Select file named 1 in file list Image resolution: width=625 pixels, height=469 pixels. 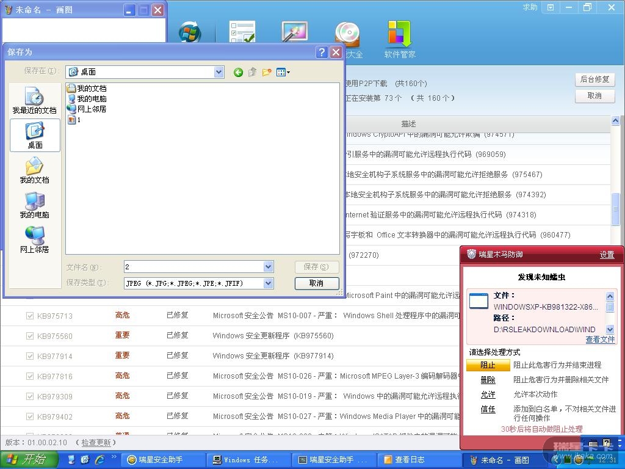(x=74, y=120)
